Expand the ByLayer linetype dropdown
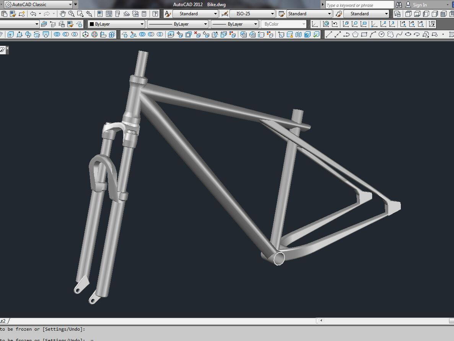Image resolution: width=454 pixels, height=341 pixels. tap(178, 24)
